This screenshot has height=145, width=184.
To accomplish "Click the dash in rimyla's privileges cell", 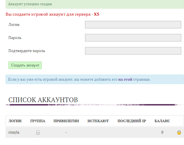I will pos(66,132).
